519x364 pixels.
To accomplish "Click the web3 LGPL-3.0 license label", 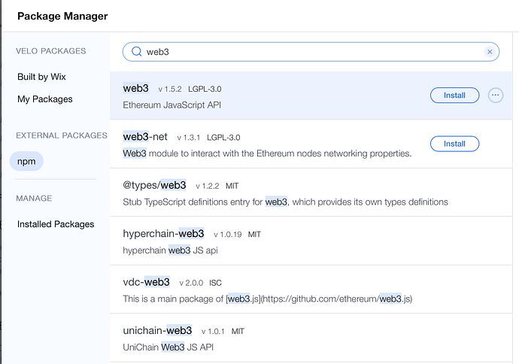I will [205, 89].
